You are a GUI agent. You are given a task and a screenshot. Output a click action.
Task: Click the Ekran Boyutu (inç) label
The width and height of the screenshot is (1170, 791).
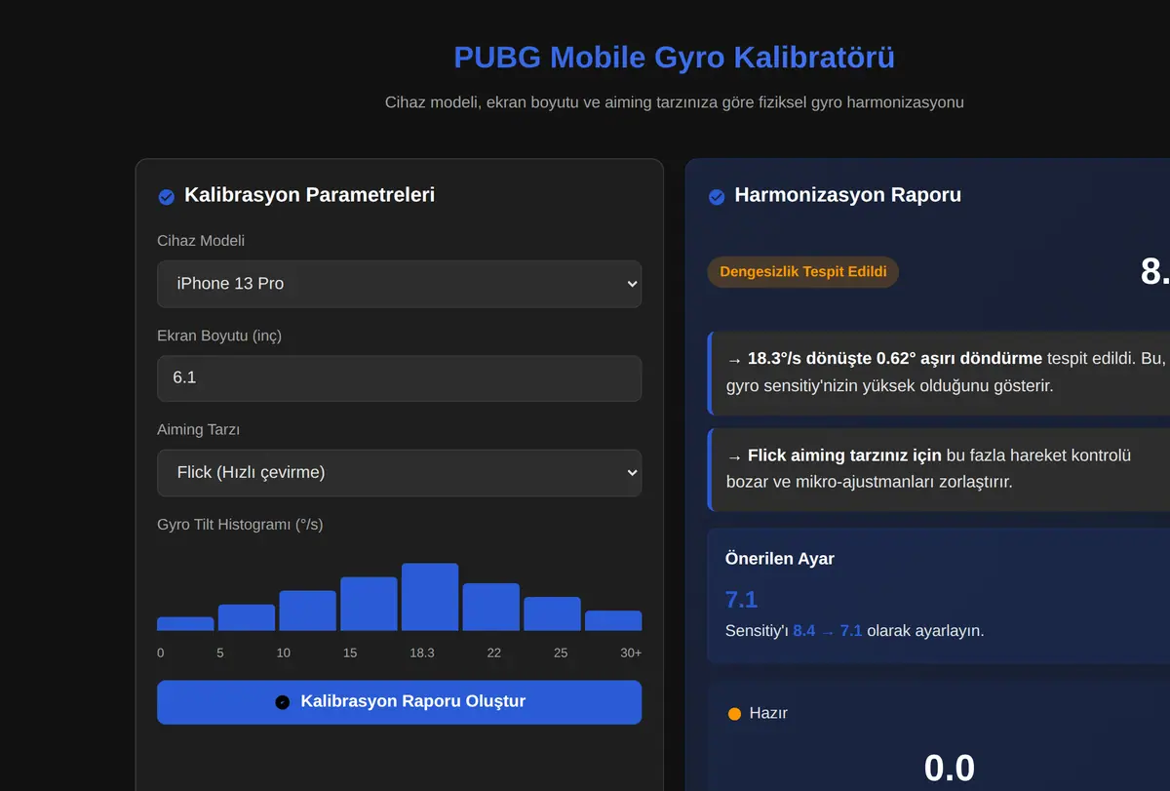tap(219, 336)
